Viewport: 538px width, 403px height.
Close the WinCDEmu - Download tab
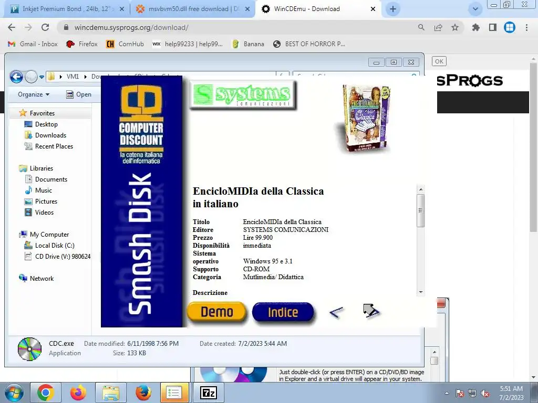(x=373, y=9)
